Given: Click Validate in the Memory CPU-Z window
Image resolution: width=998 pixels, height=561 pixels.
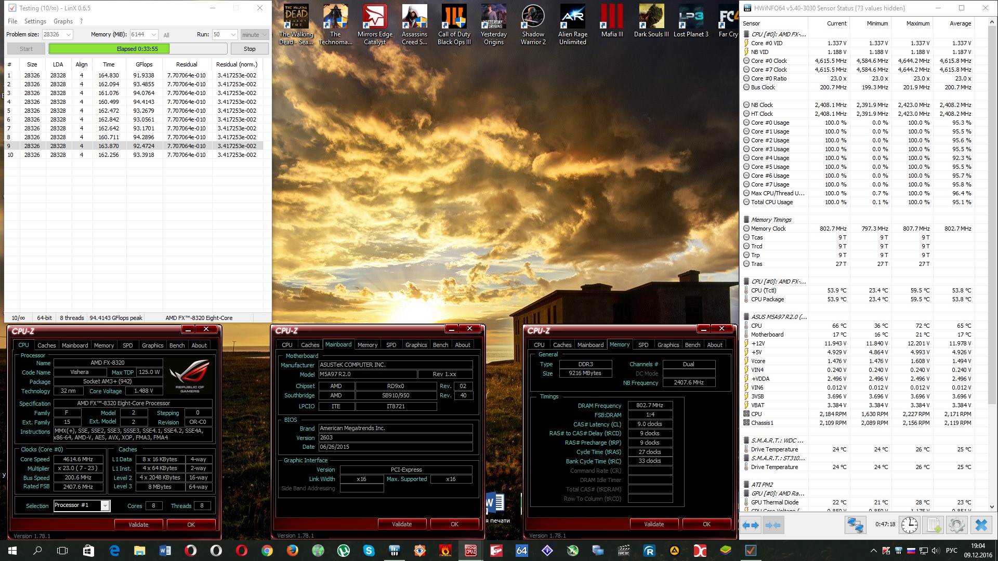Looking at the screenshot, I should pyautogui.click(x=653, y=524).
